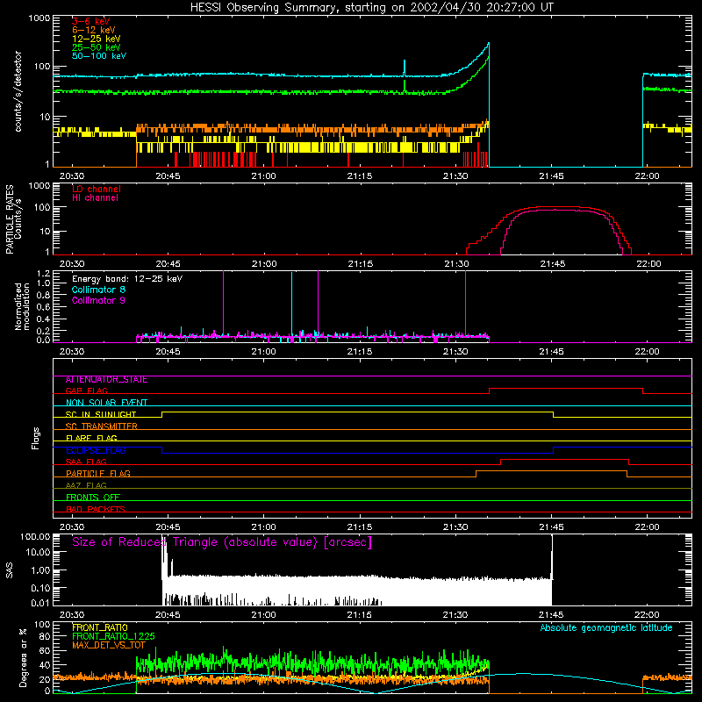Click the GAP_FLAG label
The image size is (702, 702).
(86, 390)
